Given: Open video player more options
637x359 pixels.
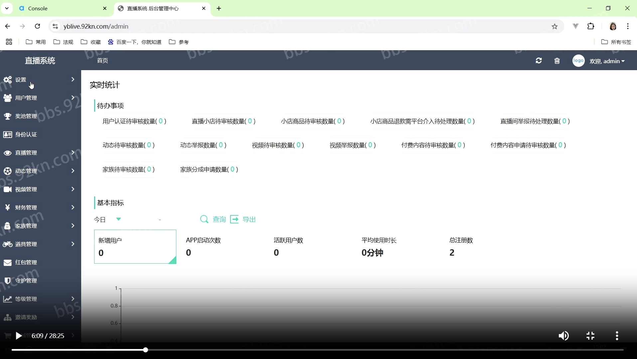Looking at the screenshot, I should point(617,336).
